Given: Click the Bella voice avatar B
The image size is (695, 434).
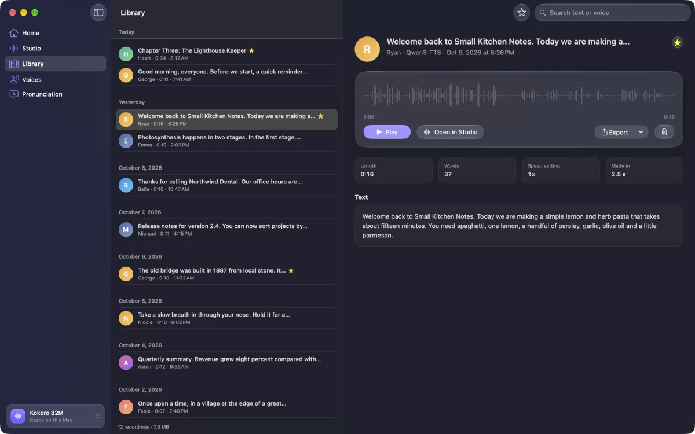Looking at the screenshot, I should (126, 185).
